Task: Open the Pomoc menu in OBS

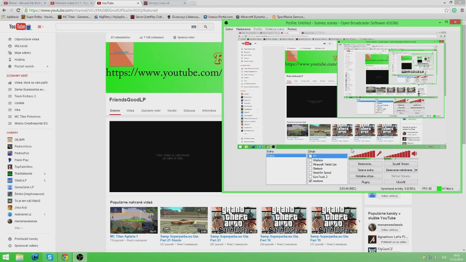Action: 292,29
